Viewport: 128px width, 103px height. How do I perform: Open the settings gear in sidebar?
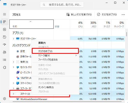pos(5,99)
